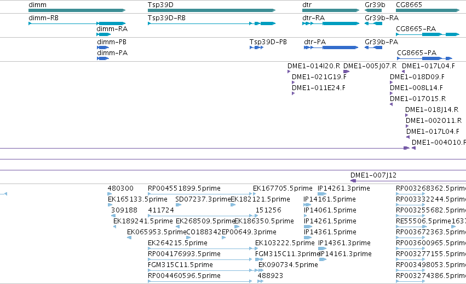Select the IP14261.3prime EST label
Viewport: 466px width, 284px height.
[x=343, y=188]
